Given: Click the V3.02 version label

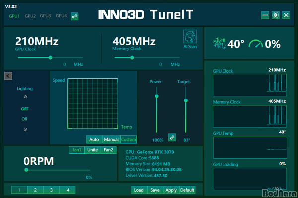Looking at the screenshot, I should (11, 7).
